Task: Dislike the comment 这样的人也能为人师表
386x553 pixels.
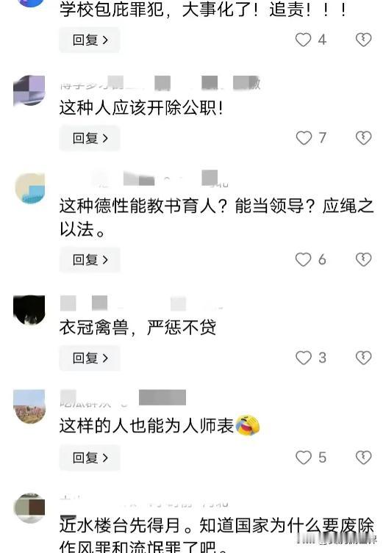Action: [x=363, y=458]
